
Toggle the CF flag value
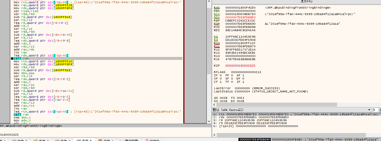tap(221, 82)
